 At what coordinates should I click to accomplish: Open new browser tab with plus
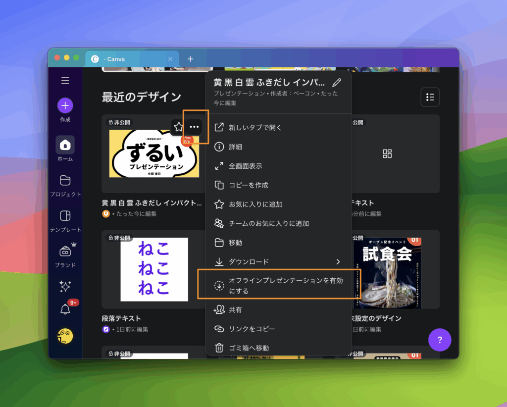click(x=190, y=59)
